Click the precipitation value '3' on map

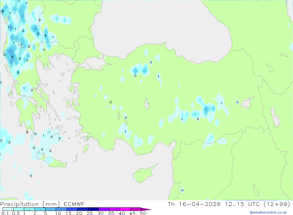pyautogui.click(x=18, y=73)
